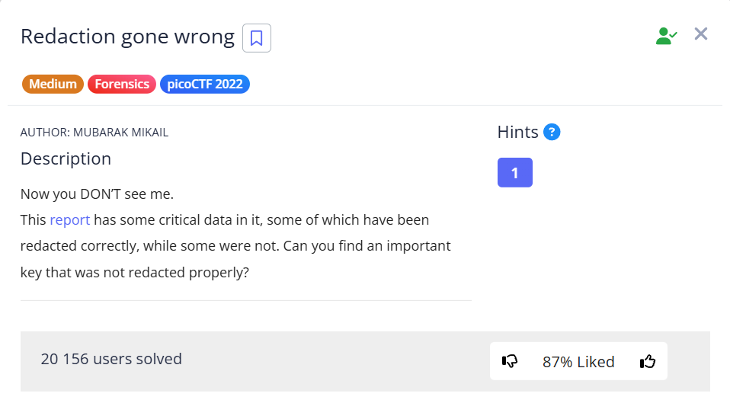
Task: Reveal hint number 1
Action: point(514,173)
